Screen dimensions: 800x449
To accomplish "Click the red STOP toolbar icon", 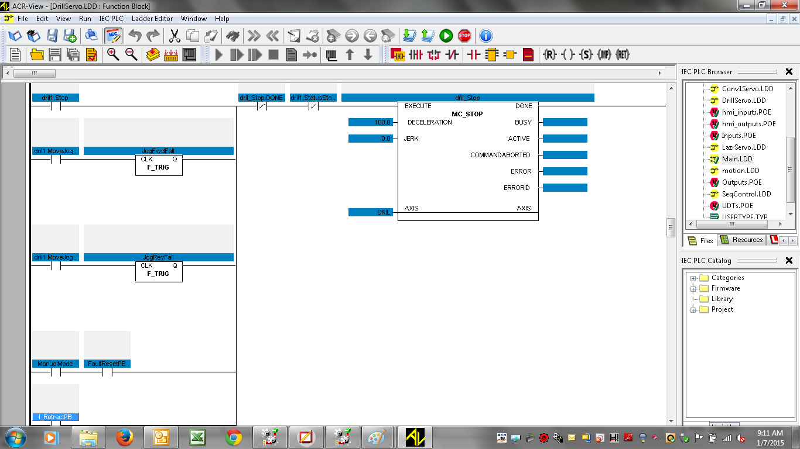I will click(464, 36).
